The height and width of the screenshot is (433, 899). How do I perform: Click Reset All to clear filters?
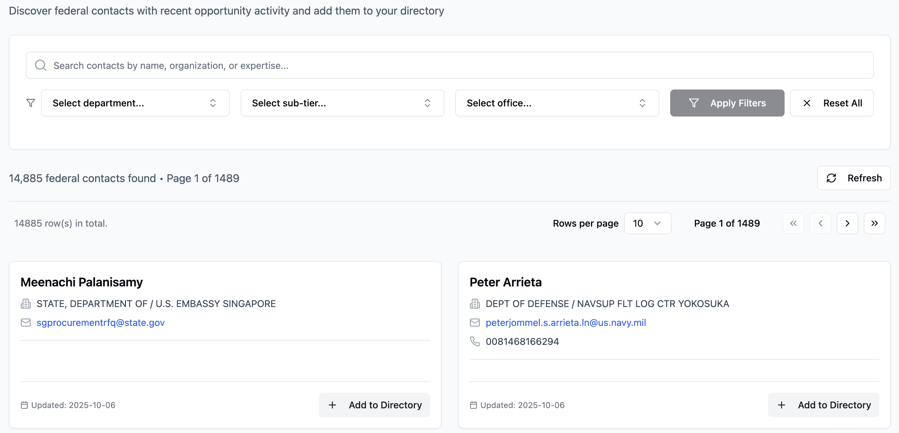click(832, 103)
